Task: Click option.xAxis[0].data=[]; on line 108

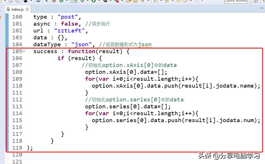Action: 126,72
